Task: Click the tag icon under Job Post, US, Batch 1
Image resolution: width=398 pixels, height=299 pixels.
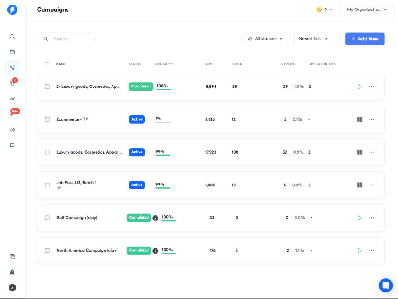Action: point(59,188)
